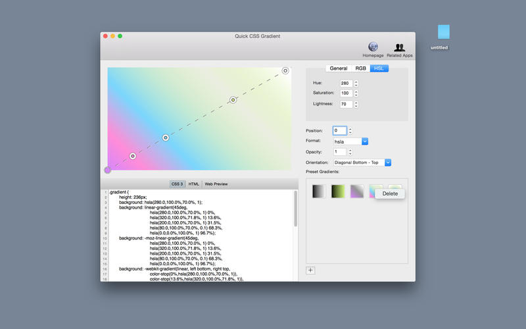Select the white color stop at gradient's top-right corner

point(285,70)
